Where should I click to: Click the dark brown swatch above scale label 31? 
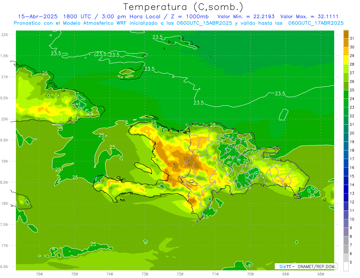point(346,34)
